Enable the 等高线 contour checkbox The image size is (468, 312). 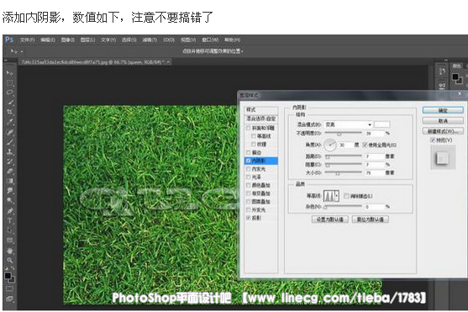coord(253,136)
